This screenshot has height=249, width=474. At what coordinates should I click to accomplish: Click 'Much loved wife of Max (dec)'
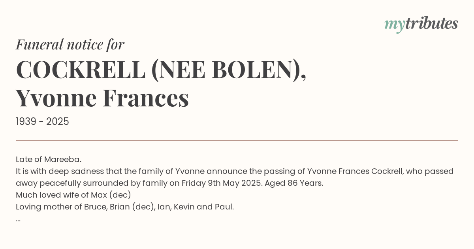(x=73, y=195)
